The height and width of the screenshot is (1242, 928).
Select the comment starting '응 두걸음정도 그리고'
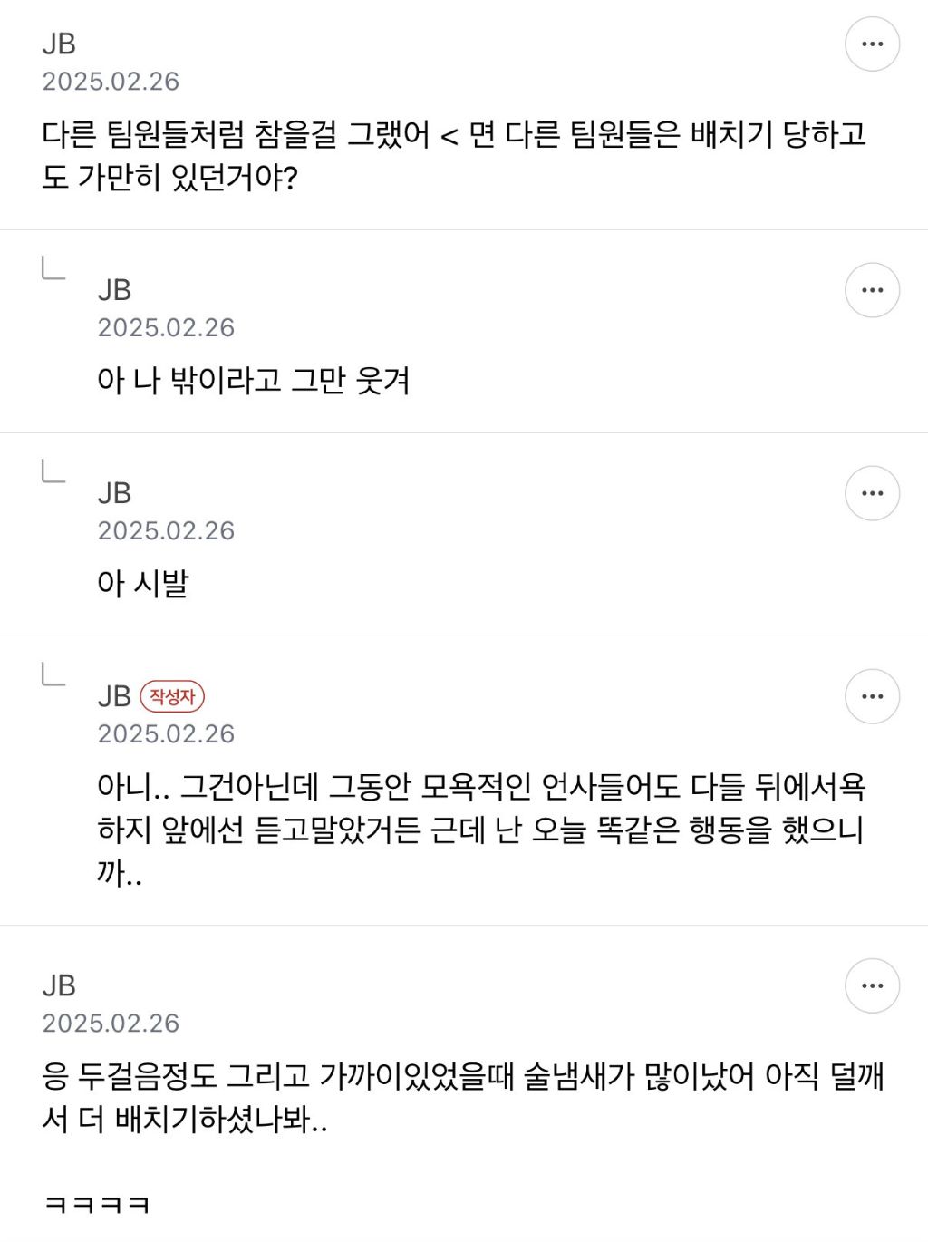pyautogui.click(x=463, y=1098)
